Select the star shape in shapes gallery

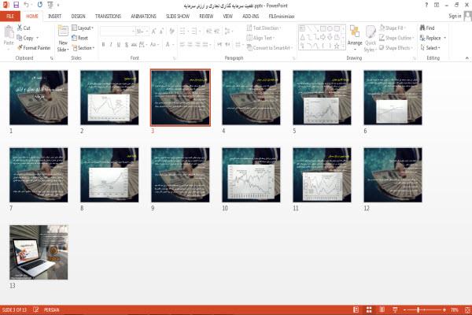(337, 46)
